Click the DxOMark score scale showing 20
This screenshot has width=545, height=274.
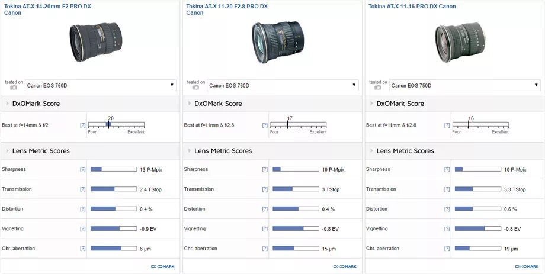(x=116, y=125)
